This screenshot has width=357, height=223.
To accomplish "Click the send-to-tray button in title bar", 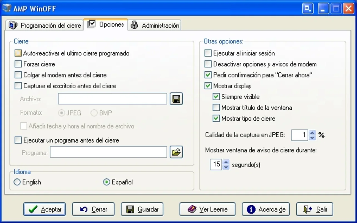I will pos(308,8).
